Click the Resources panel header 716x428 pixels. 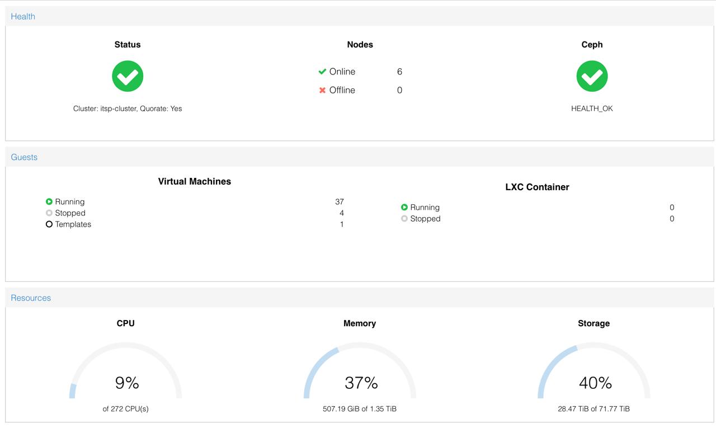point(360,298)
